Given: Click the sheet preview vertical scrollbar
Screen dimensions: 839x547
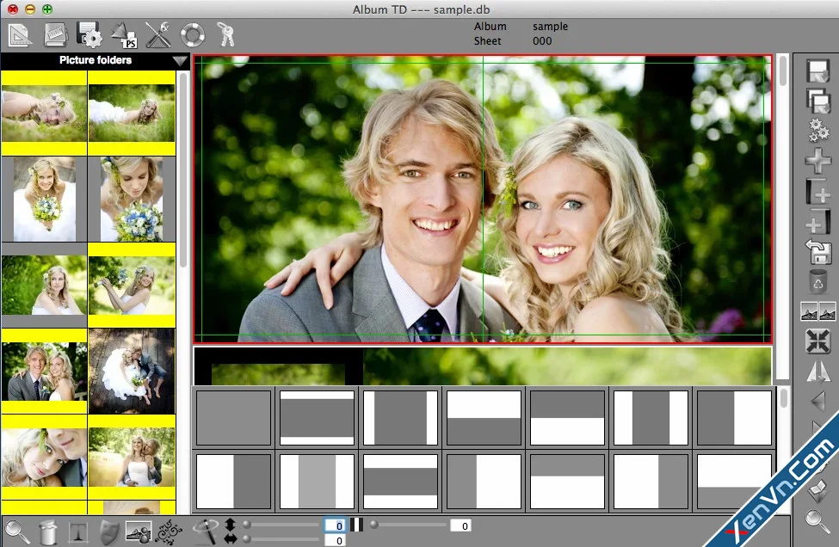Looking at the screenshot, I should point(783,71).
